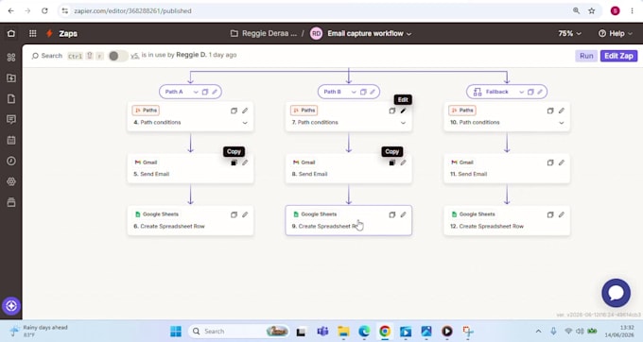
Task: Copy step 5 Send Email
Action: pos(234,162)
